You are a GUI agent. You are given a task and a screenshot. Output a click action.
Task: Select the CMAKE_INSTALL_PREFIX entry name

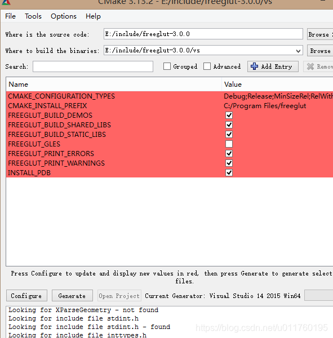click(x=47, y=106)
